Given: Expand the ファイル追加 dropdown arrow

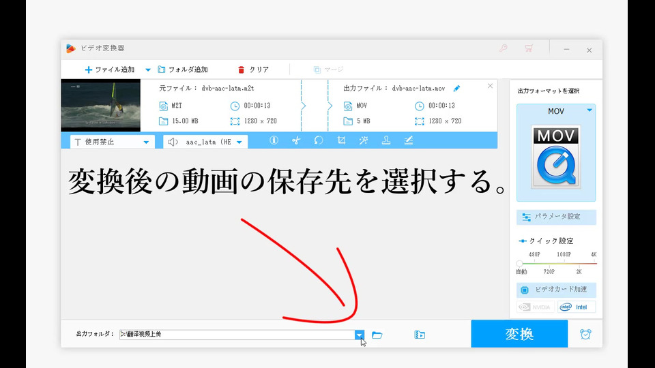Looking at the screenshot, I should 148,70.
